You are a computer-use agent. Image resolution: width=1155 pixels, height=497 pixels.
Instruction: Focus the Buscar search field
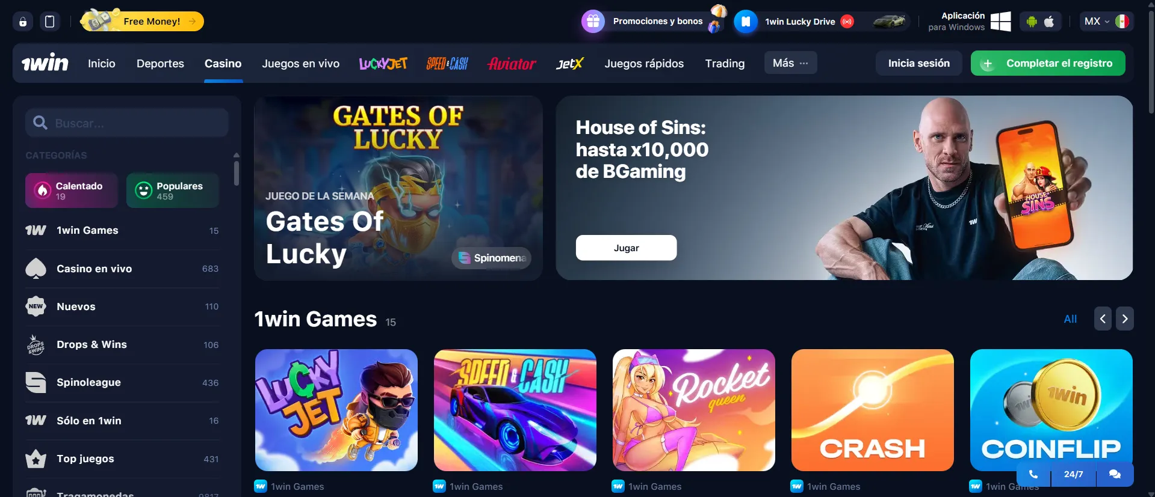tap(127, 123)
